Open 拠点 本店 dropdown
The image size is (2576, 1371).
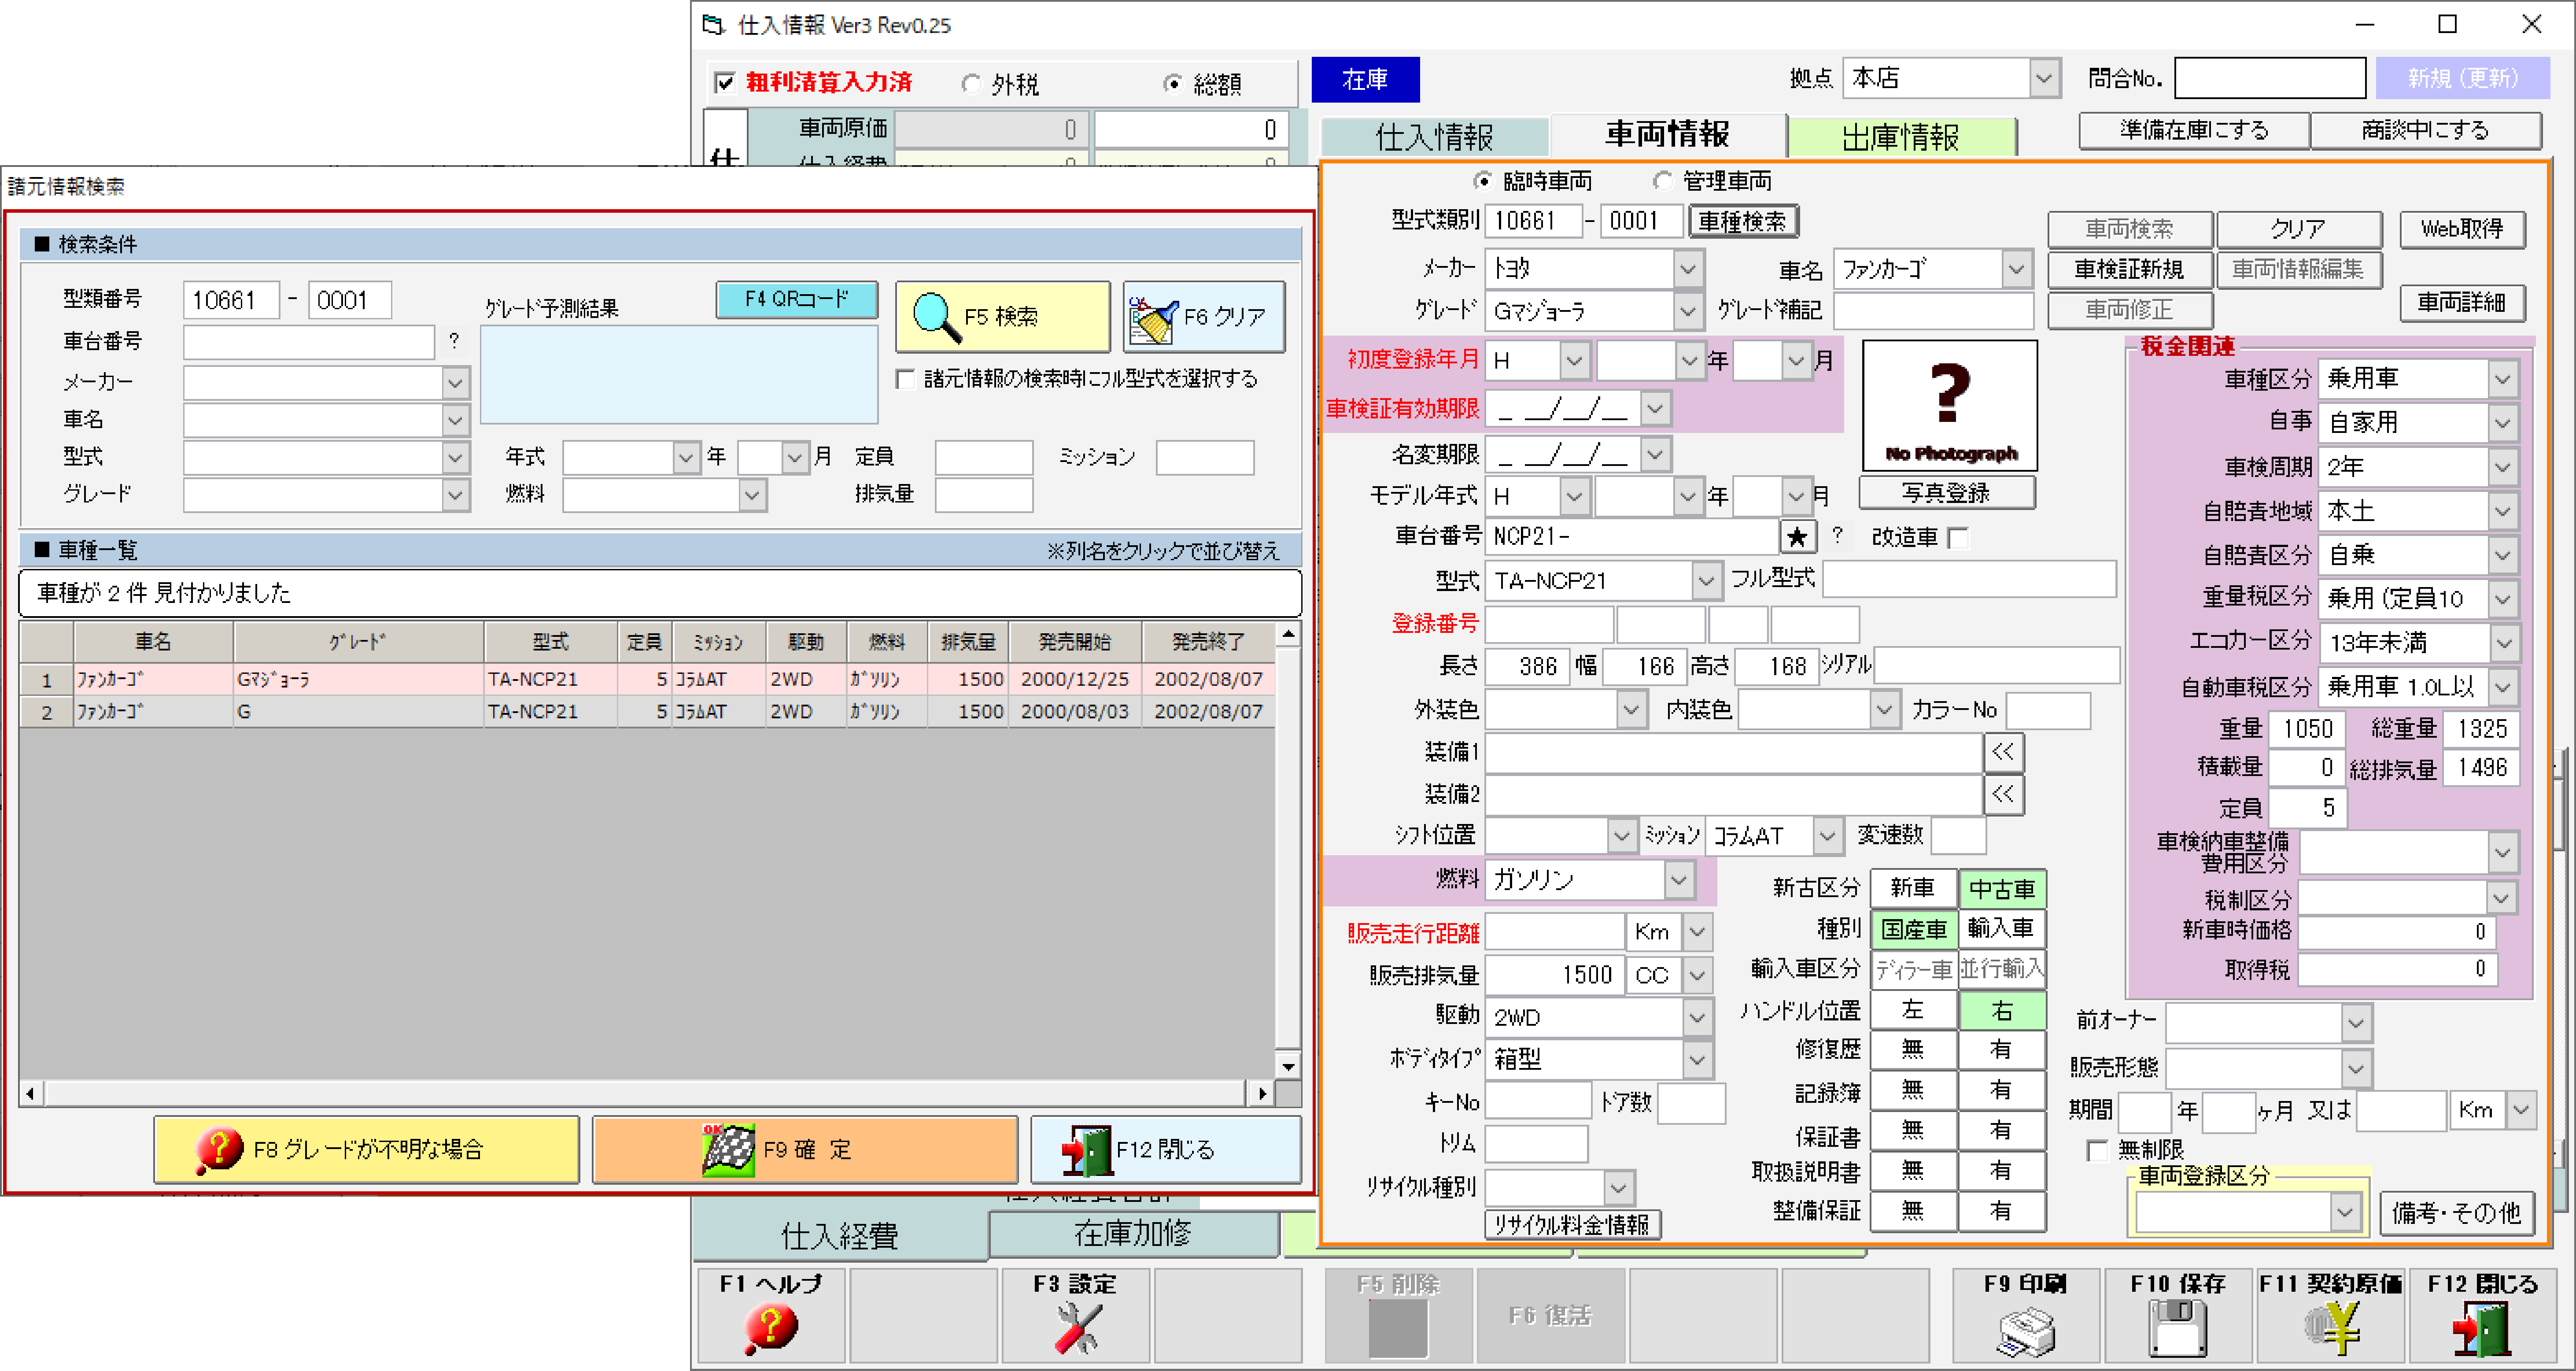(2044, 78)
